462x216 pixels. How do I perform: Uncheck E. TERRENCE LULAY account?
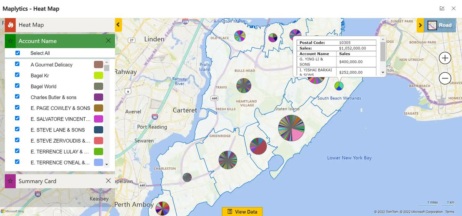pos(17,151)
